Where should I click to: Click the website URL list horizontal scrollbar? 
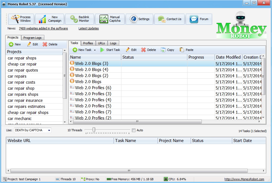[x=129, y=171]
